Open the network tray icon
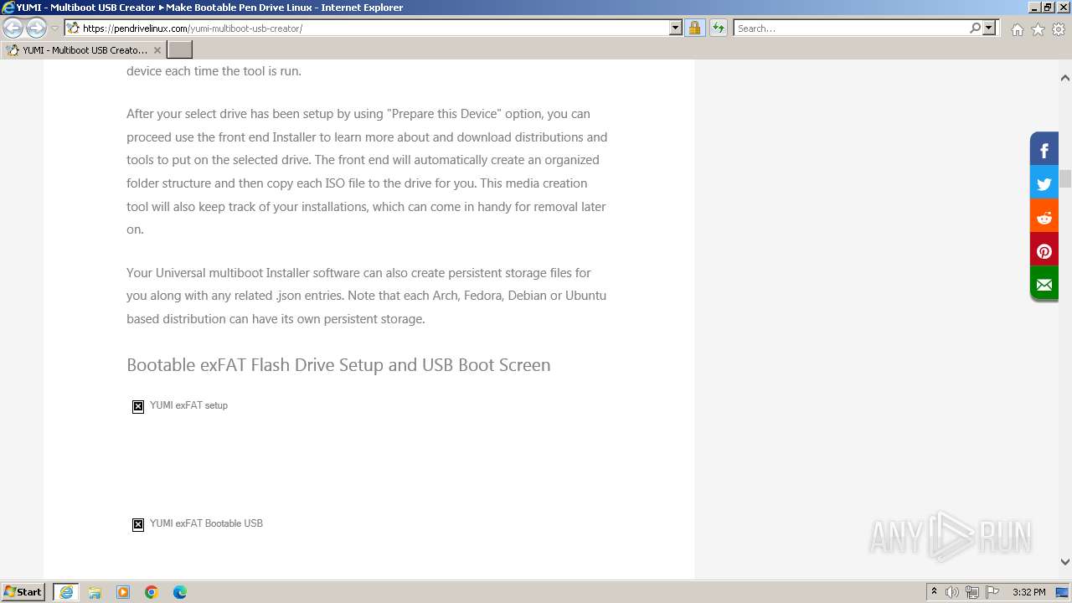The height and width of the screenshot is (603, 1072). click(x=972, y=592)
